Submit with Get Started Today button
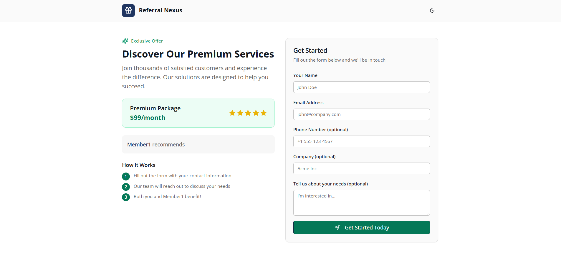Viewport: 561px width, 255px height. pos(362,227)
